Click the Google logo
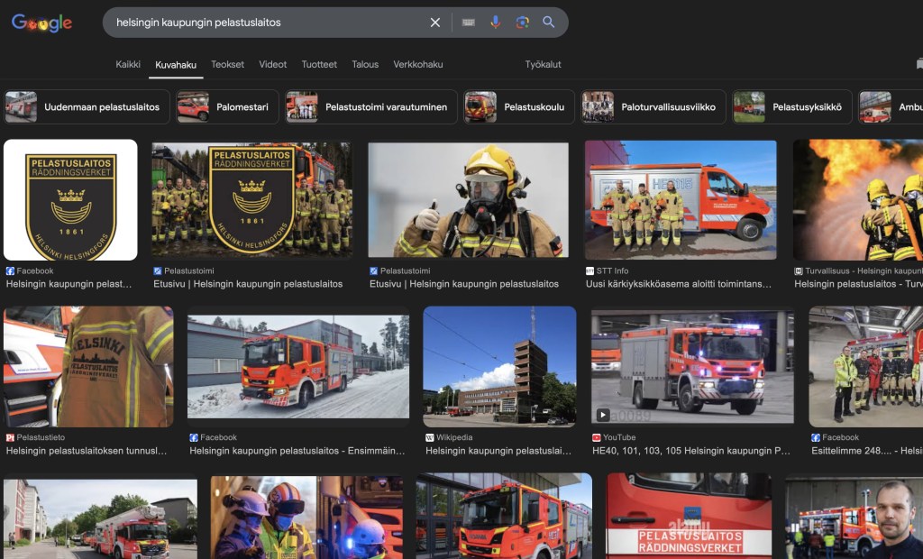Image resolution: width=923 pixels, height=559 pixels. tap(41, 23)
